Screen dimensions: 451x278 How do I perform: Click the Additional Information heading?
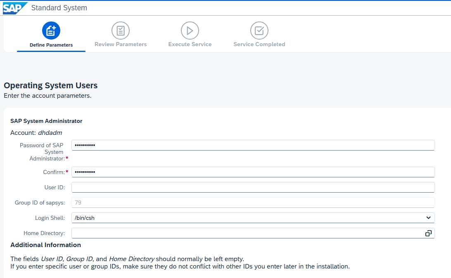click(46, 245)
